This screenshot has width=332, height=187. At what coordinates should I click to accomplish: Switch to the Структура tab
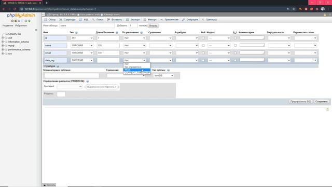click(x=67, y=20)
